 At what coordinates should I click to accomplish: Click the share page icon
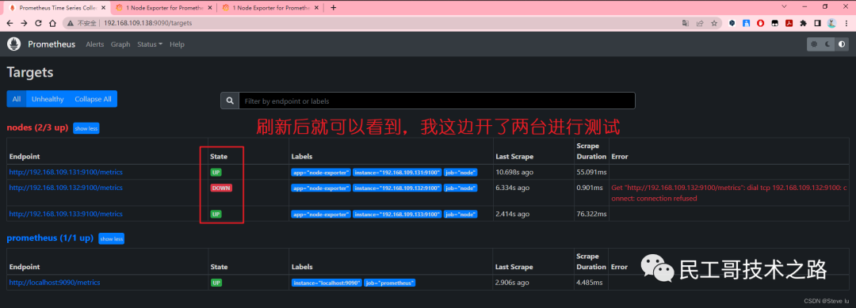click(x=700, y=24)
